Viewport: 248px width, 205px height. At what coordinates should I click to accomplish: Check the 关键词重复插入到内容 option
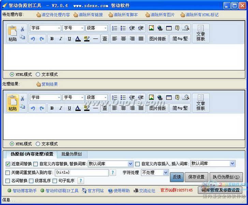click(x=8, y=173)
